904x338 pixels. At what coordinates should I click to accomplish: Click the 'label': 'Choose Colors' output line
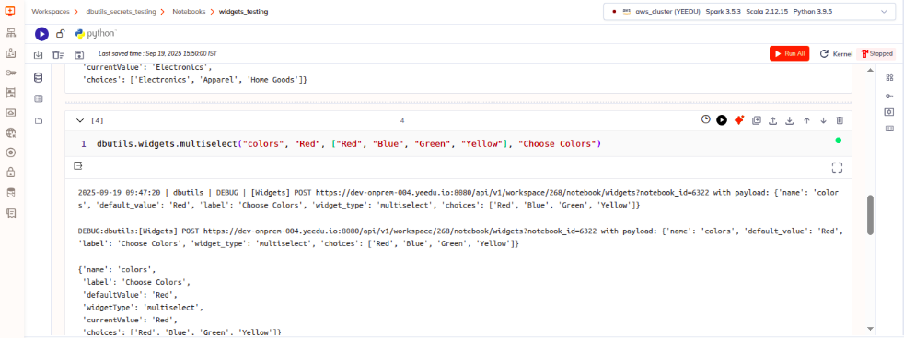[x=136, y=282]
